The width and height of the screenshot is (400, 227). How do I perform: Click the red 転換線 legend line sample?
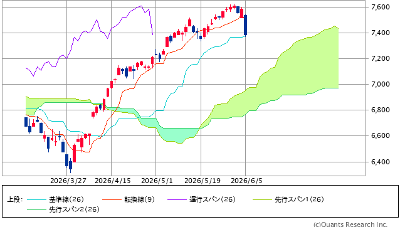112,199
